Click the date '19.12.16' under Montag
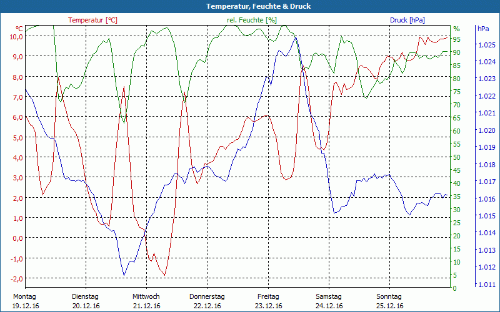 tap(26, 306)
